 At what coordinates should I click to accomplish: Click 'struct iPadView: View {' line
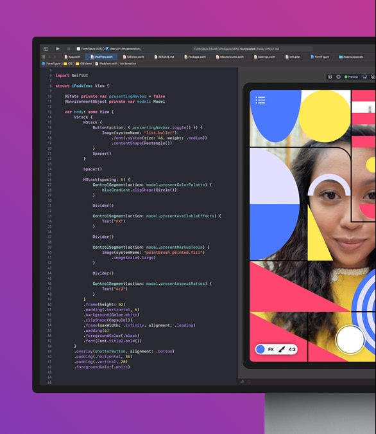[82, 86]
